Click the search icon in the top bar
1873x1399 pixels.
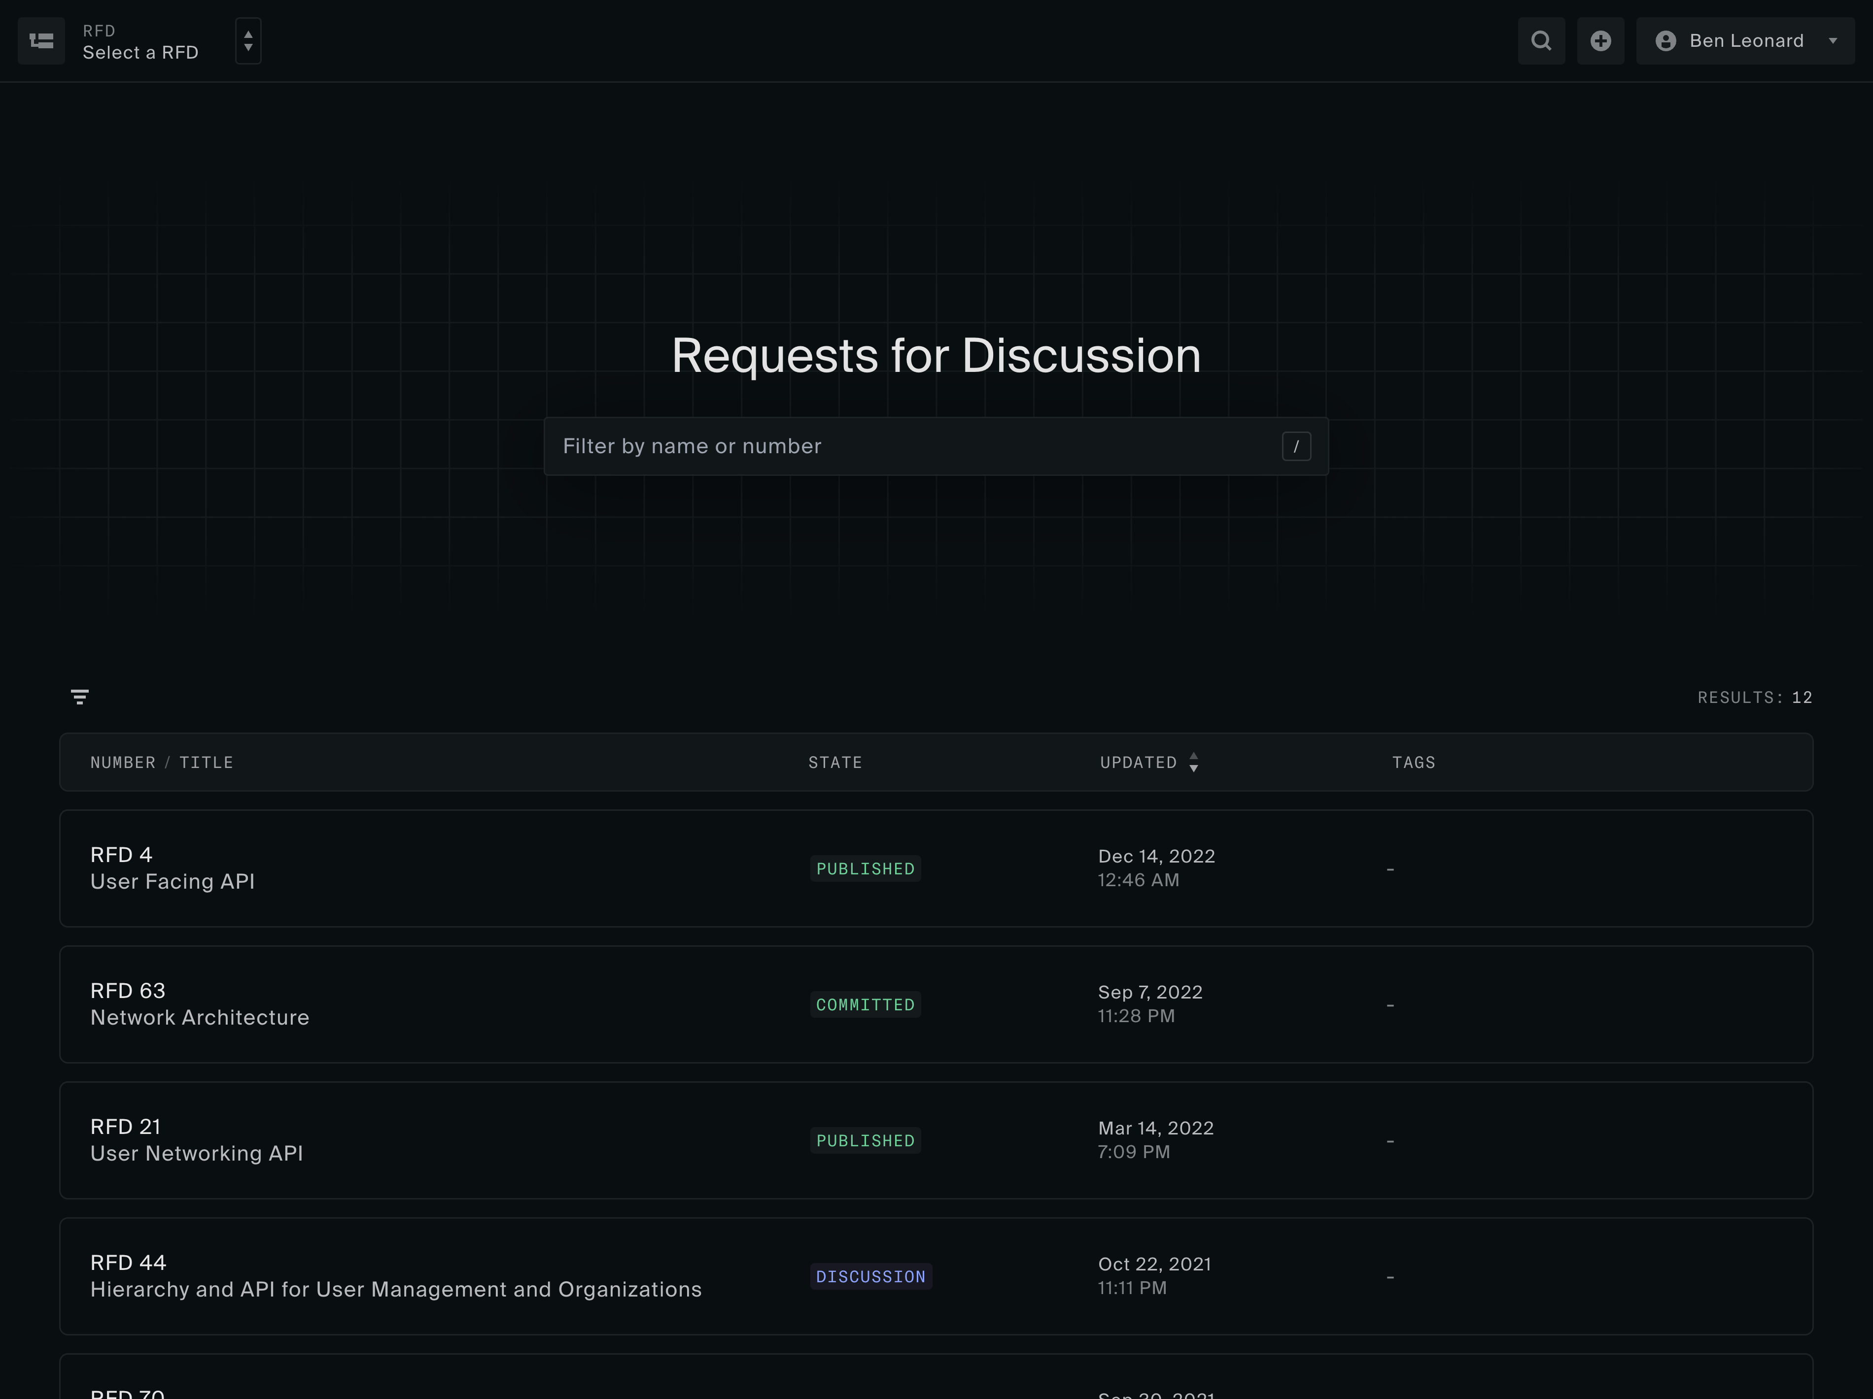[x=1541, y=40]
